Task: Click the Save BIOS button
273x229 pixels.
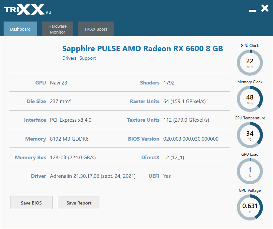Action: pyautogui.click(x=31, y=203)
